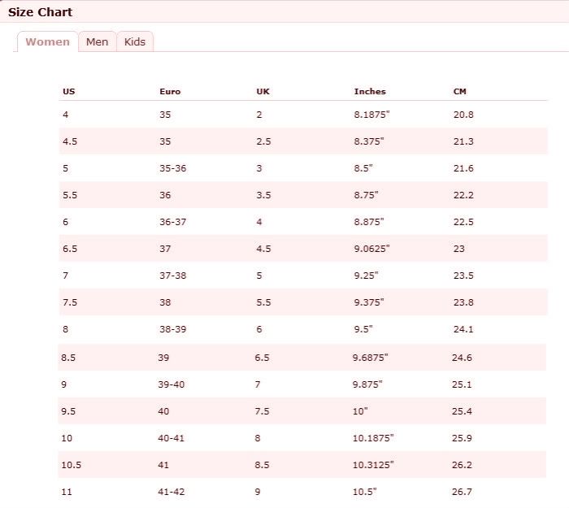Open the Kids size tab
Screen dimensions: 569x508
pyautogui.click(x=135, y=41)
